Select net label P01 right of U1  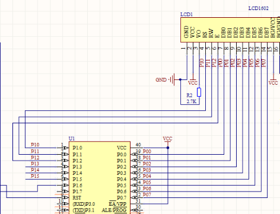[147, 158]
